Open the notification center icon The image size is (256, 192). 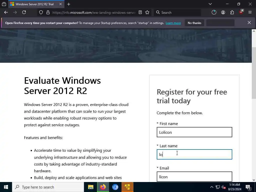point(248,187)
